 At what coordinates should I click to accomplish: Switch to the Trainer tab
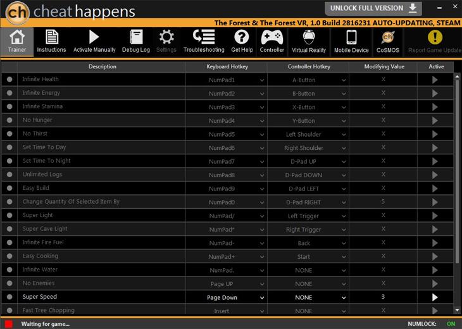tap(17, 41)
